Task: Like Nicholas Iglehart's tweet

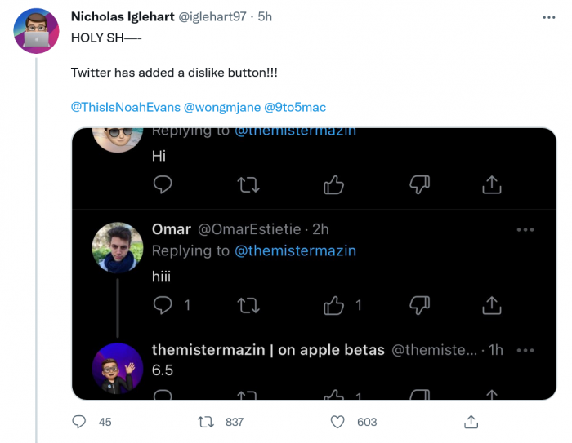Action: point(338,422)
